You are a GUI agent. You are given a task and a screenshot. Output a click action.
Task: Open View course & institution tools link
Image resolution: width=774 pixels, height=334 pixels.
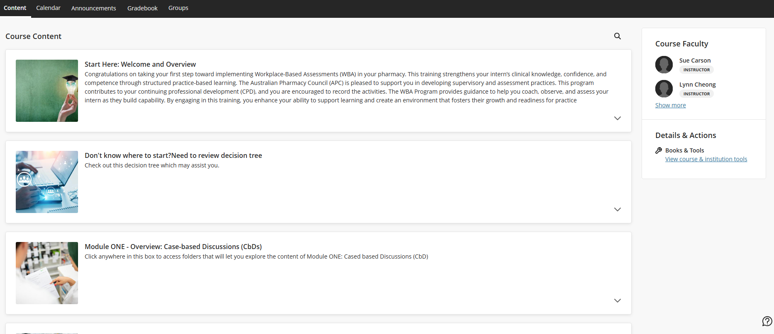(706, 159)
